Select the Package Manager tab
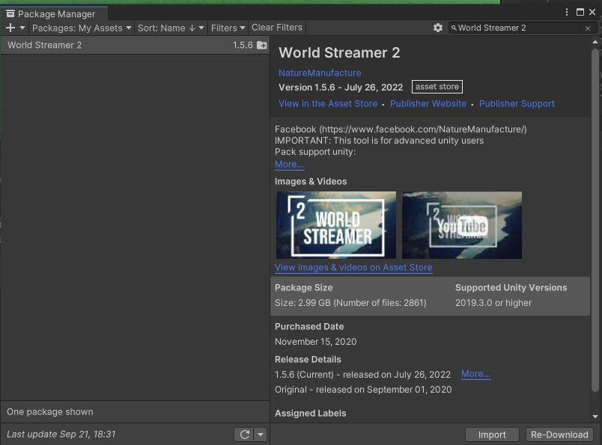The image size is (602, 445). click(54, 14)
